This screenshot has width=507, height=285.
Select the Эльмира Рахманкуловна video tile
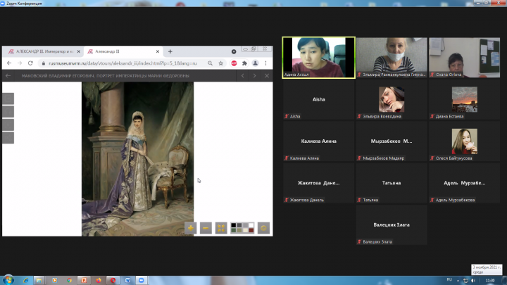click(392, 58)
